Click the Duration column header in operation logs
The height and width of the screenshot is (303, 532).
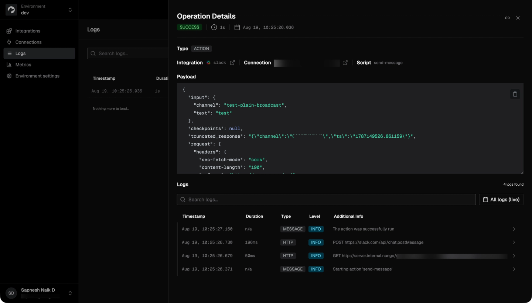255,216
